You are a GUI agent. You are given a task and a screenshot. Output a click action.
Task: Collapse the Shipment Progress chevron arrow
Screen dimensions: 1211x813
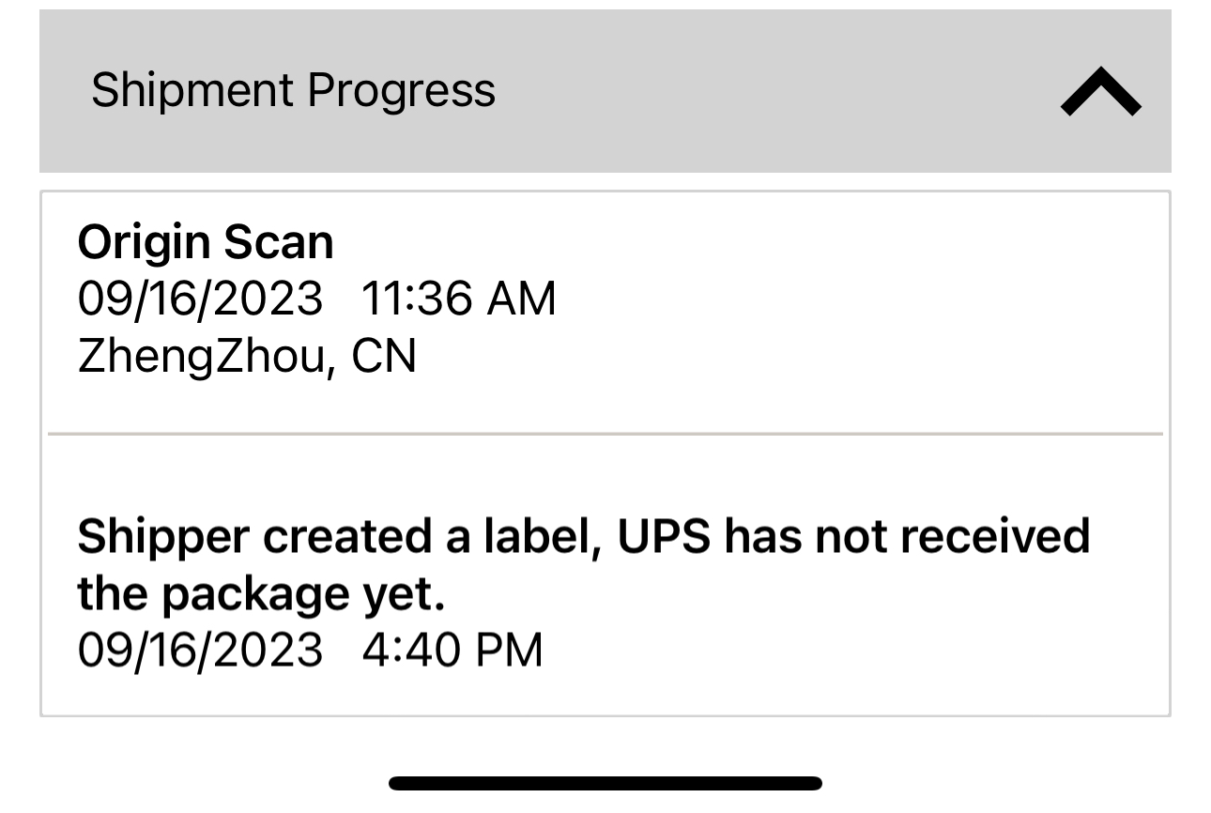point(1100,93)
